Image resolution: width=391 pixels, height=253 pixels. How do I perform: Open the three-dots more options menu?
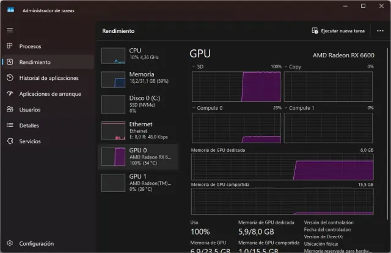[379, 30]
